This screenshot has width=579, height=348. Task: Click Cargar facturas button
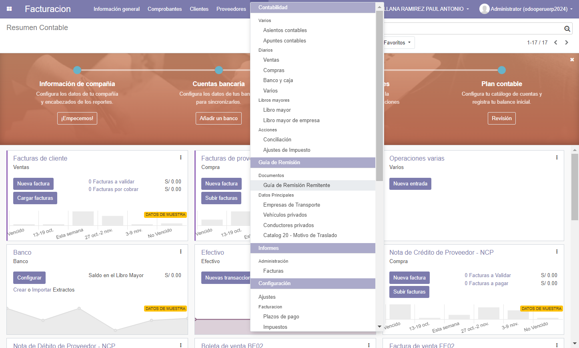(35, 198)
